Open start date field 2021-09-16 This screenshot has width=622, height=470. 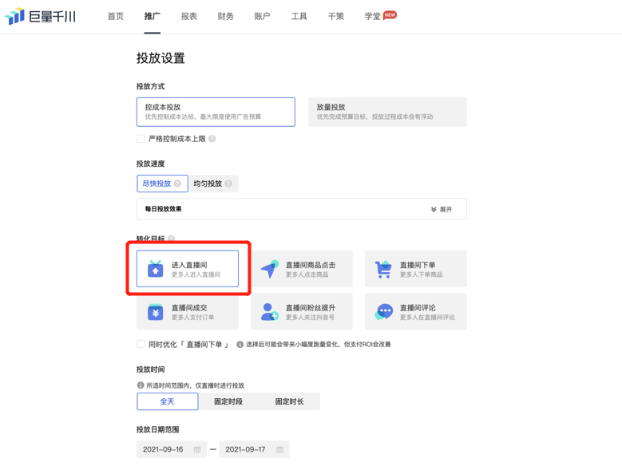pyautogui.click(x=172, y=449)
